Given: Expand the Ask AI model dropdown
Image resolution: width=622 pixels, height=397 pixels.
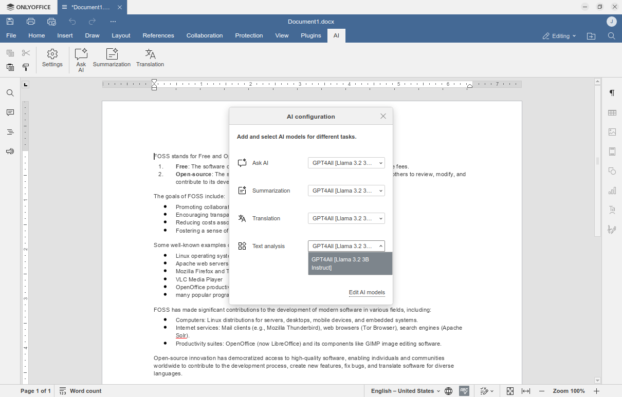Looking at the screenshot, I should pos(346,163).
